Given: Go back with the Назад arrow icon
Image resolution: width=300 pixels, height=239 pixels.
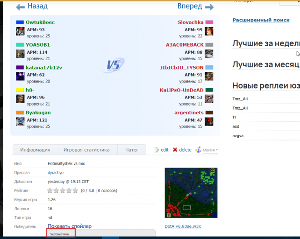Looking at the screenshot, I should coord(20,7).
